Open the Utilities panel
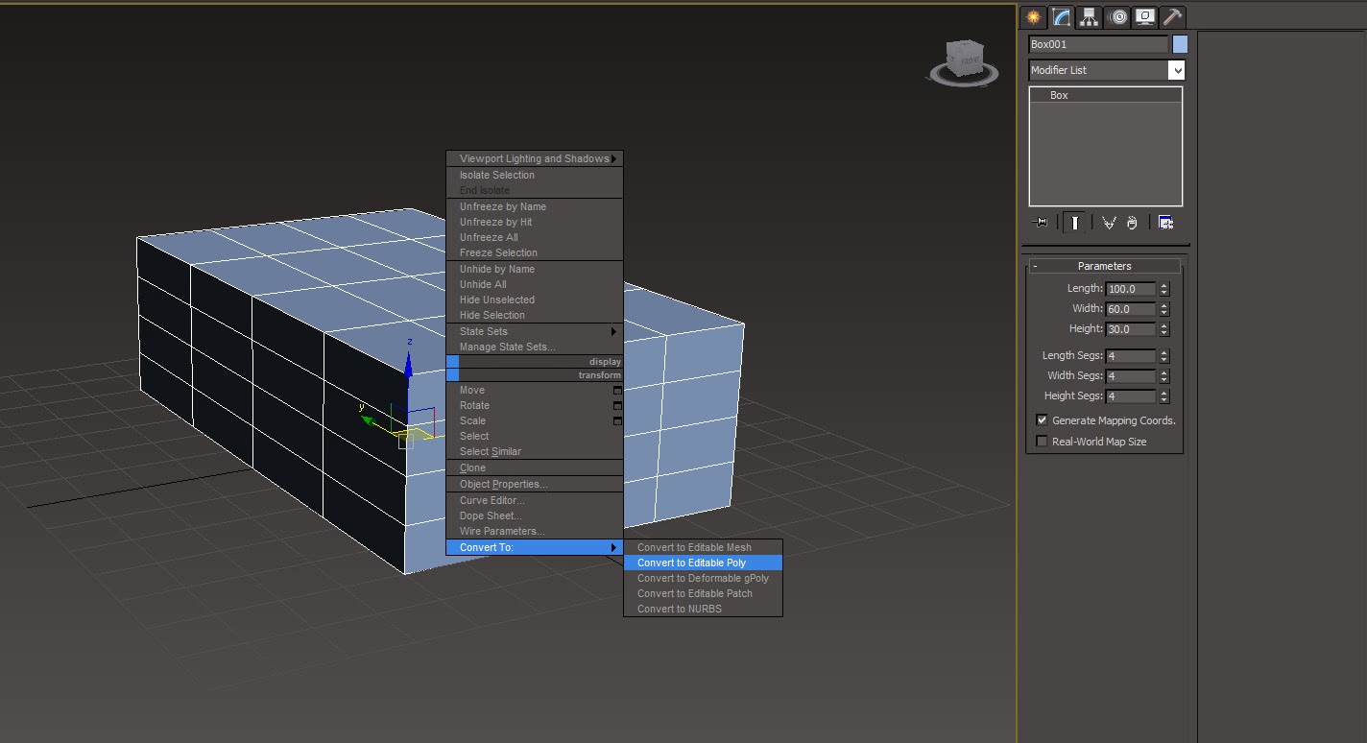Viewport: 1367px width, 743px height. tap(1172, 17)
